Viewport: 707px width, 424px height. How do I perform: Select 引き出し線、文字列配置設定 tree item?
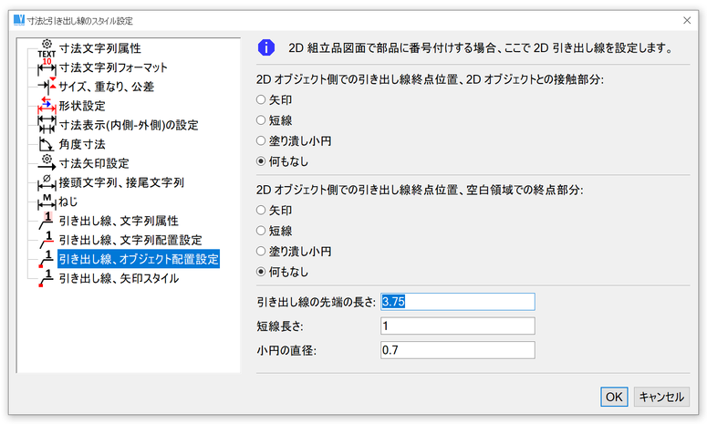[130, 240]
